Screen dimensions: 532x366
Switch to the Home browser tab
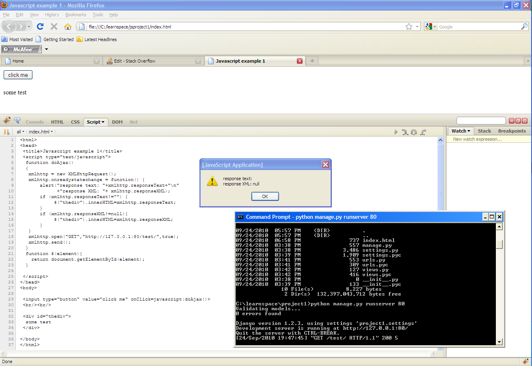coord(52,61)
